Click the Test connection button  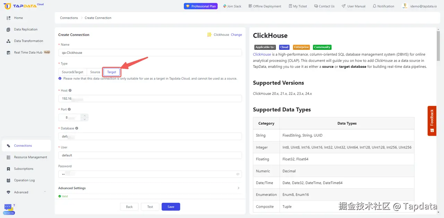[x=150, y=207]
